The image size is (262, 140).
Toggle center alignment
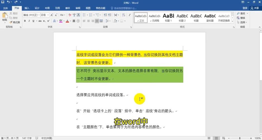[x=88, y=21]
